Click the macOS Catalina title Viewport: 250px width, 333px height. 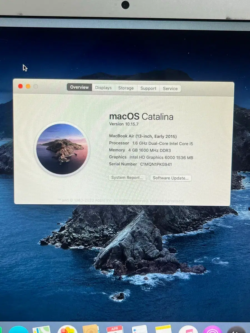[141, 117]
